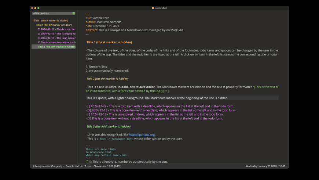Click the 'Title 3 (the ### marker is hidden)' heading in editor
This screenshot has height=180, width=319.
(109, 126)
